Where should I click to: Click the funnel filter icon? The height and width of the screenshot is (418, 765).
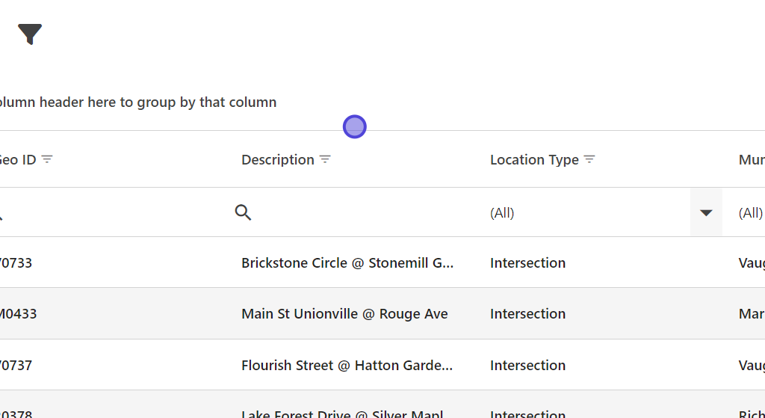pos(30,34)
